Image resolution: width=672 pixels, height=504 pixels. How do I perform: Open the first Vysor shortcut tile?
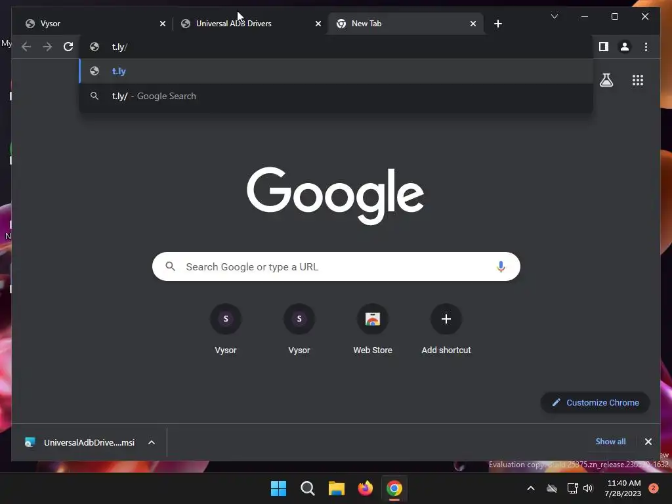pos(226,329)
